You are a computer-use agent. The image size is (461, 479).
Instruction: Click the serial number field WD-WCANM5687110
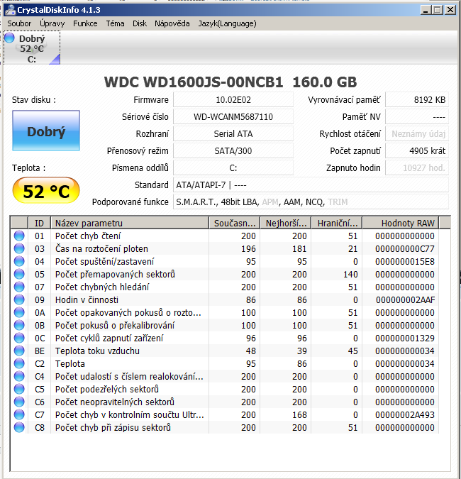tap(233, 116)
